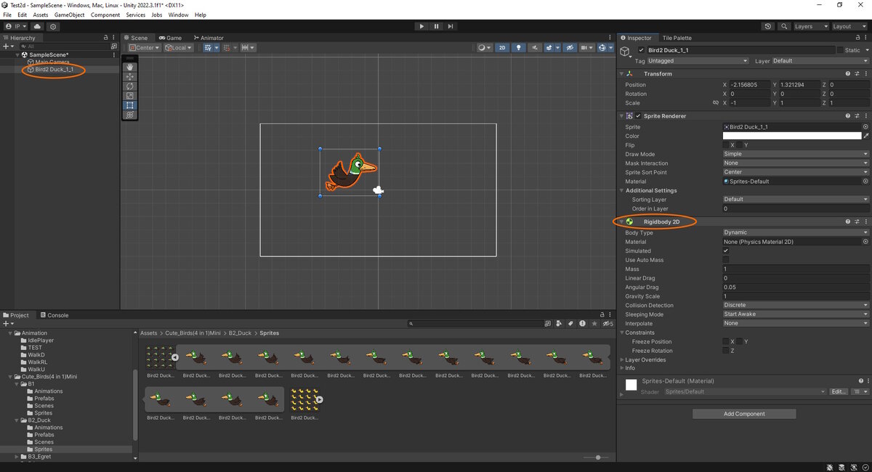Screen dimensions: 872x472
Task: Click the Edit button for Sprites-Default material
Action: coord(839,391)
